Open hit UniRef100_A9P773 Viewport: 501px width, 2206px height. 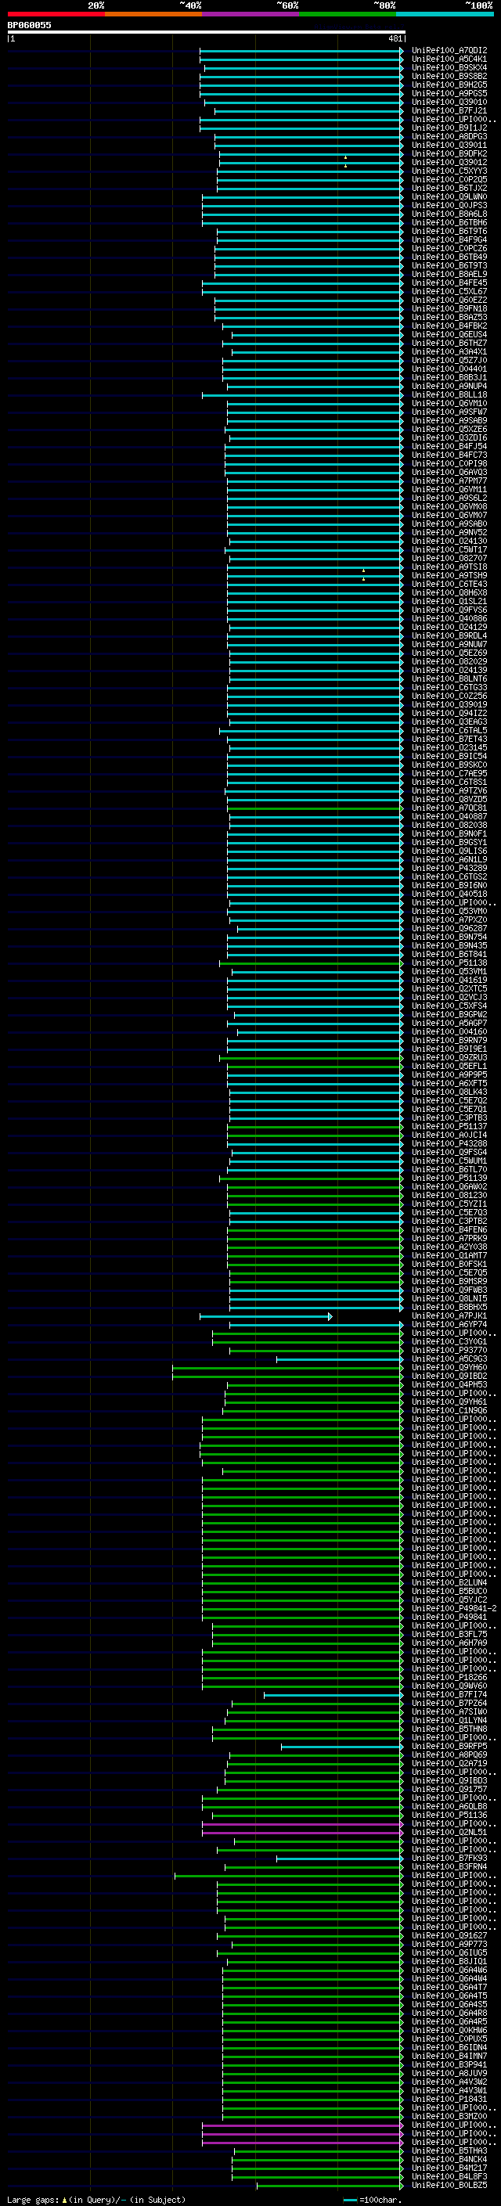point(449,1944)
